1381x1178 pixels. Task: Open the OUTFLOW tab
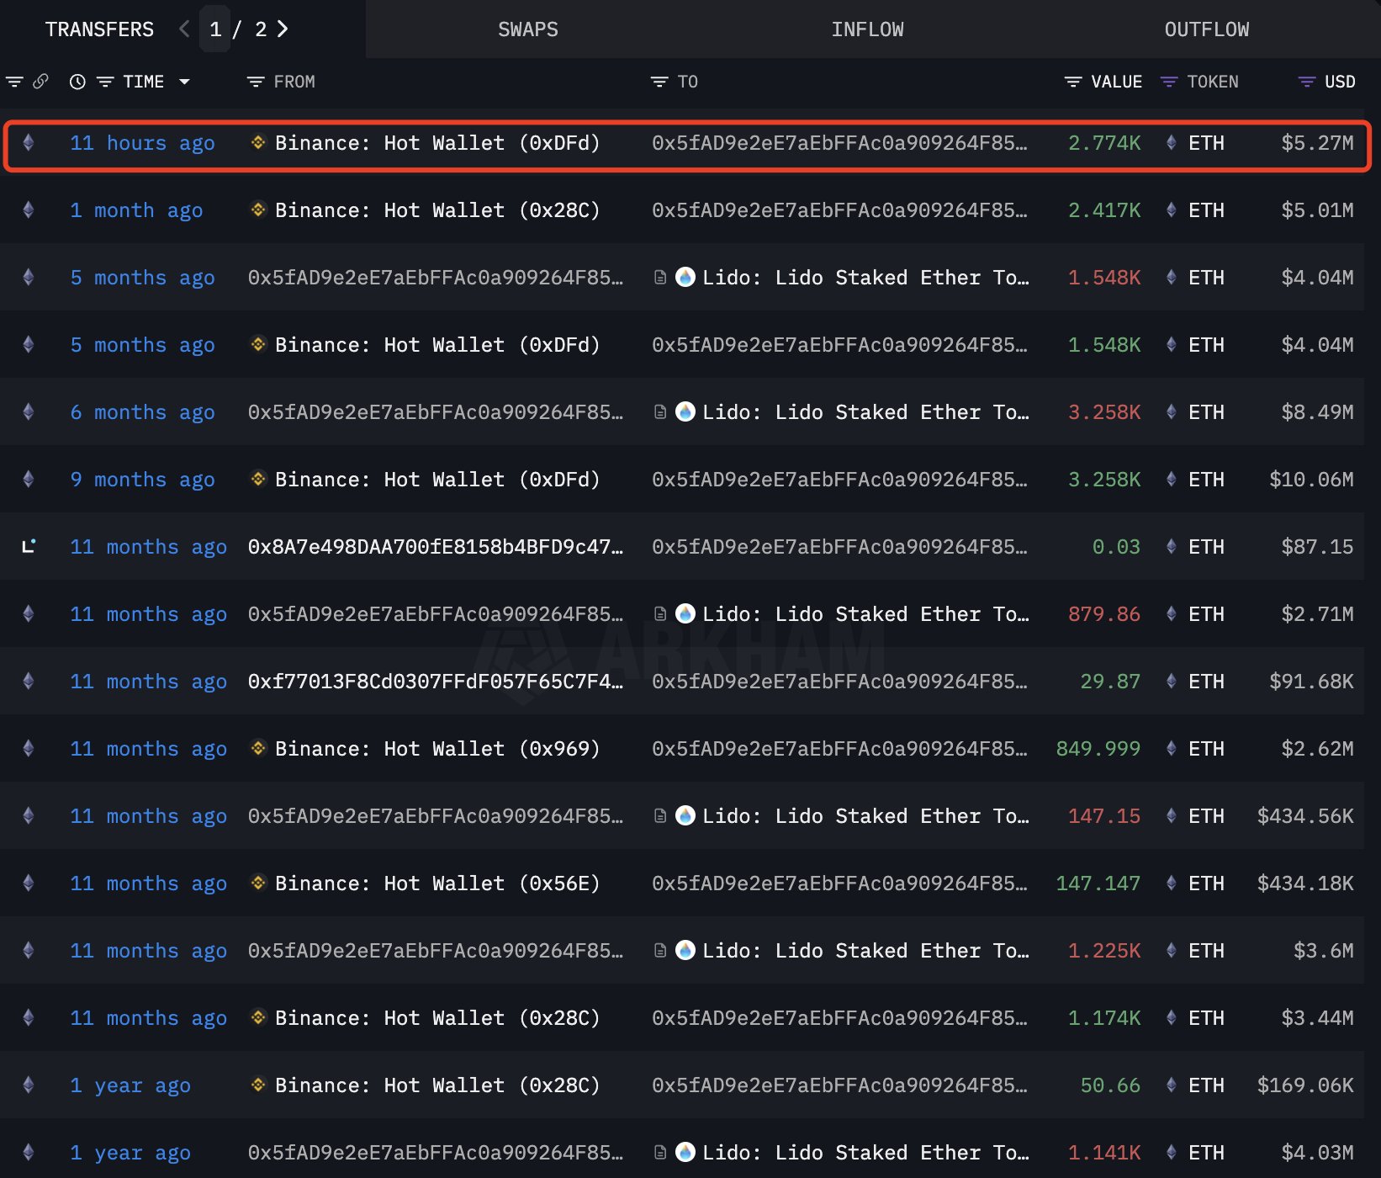[x=1206, y=29]
